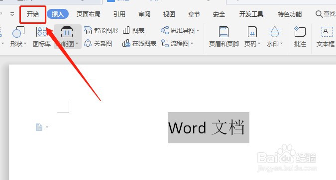Open the 图标库 icon library
The width and height of the screenshot is (336, 180).
(42, 37)
